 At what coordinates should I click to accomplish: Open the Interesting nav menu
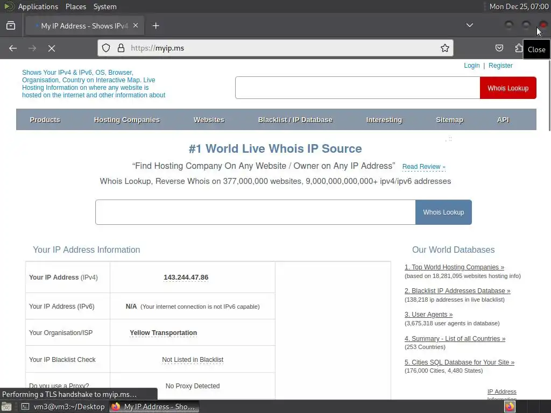384,120
